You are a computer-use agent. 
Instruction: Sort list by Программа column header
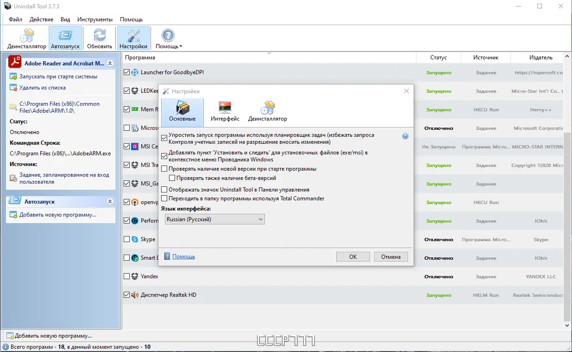(x=269, y=58)
